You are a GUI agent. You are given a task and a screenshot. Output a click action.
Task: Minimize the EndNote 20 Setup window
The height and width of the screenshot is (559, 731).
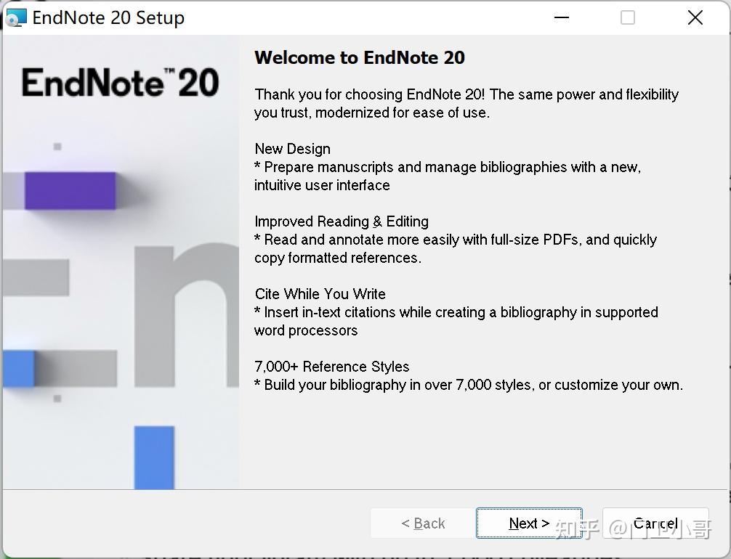561,17
